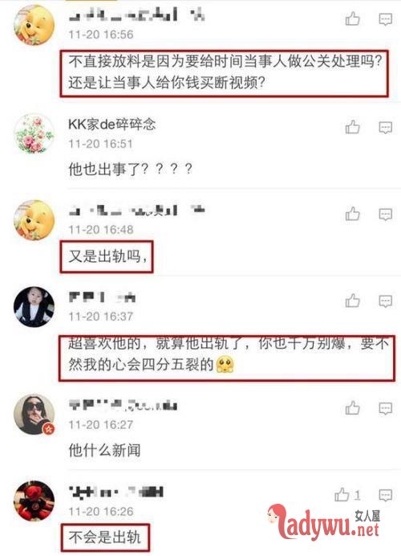Screen dimensions: 401x556
Task: Reply to the 16:26 comment 不会是出轨
Action: [x=386, y=495]
